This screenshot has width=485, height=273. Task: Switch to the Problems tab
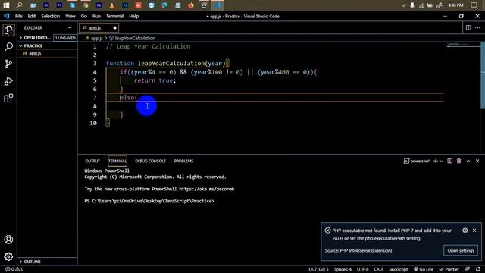click(183, 161)
